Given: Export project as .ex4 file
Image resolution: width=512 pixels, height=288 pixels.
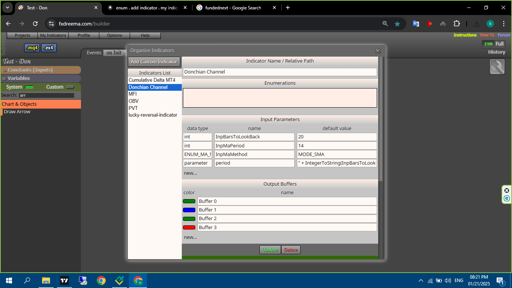Looking at the screenshot, I should click(49, 48).
